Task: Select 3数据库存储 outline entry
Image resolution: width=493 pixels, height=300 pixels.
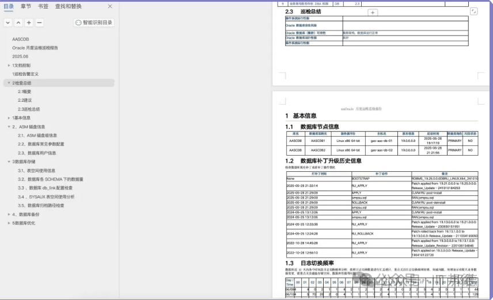Action: coord(24,161)
